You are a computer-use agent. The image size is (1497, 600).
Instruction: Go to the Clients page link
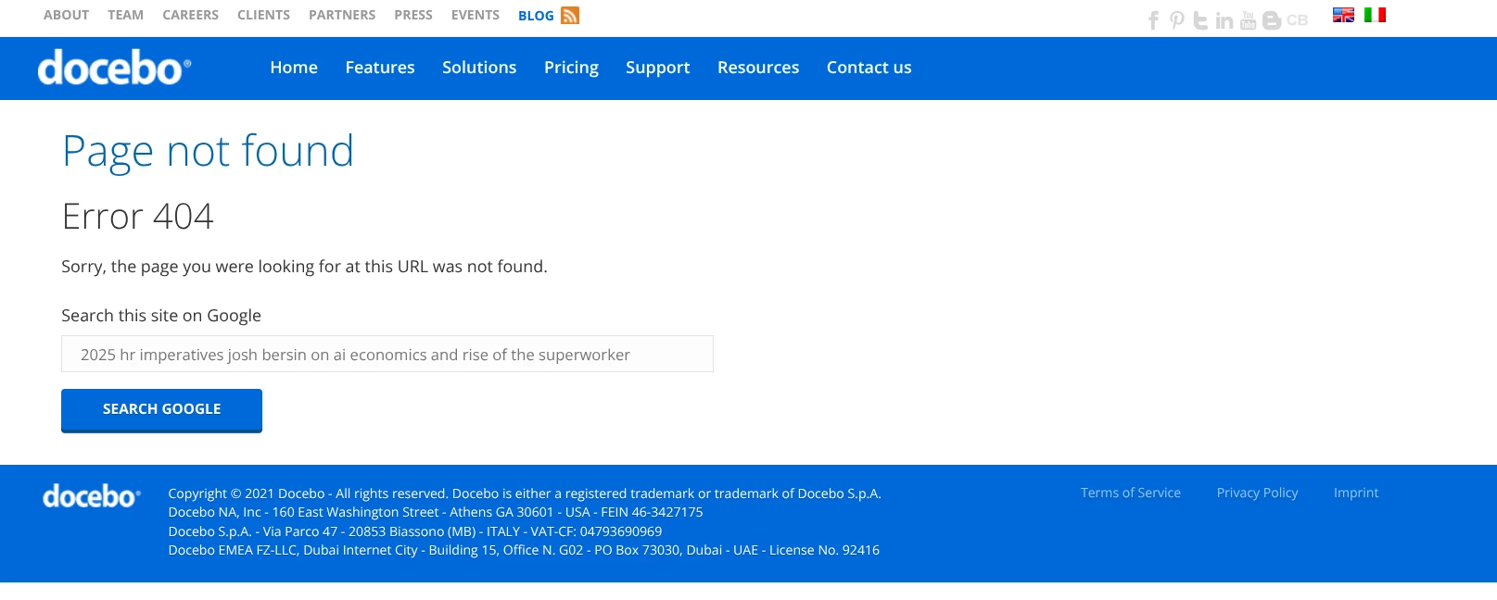pos(263,15)
